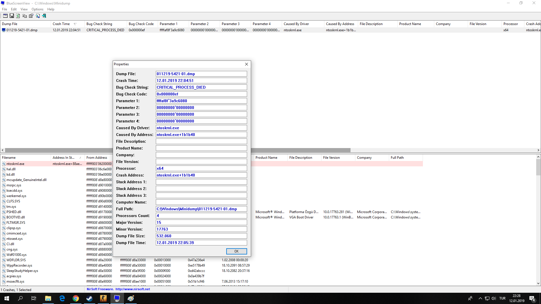
Task: Show hidden tray icons chevron
Action: pyautogui.click(x=480, y=298)
